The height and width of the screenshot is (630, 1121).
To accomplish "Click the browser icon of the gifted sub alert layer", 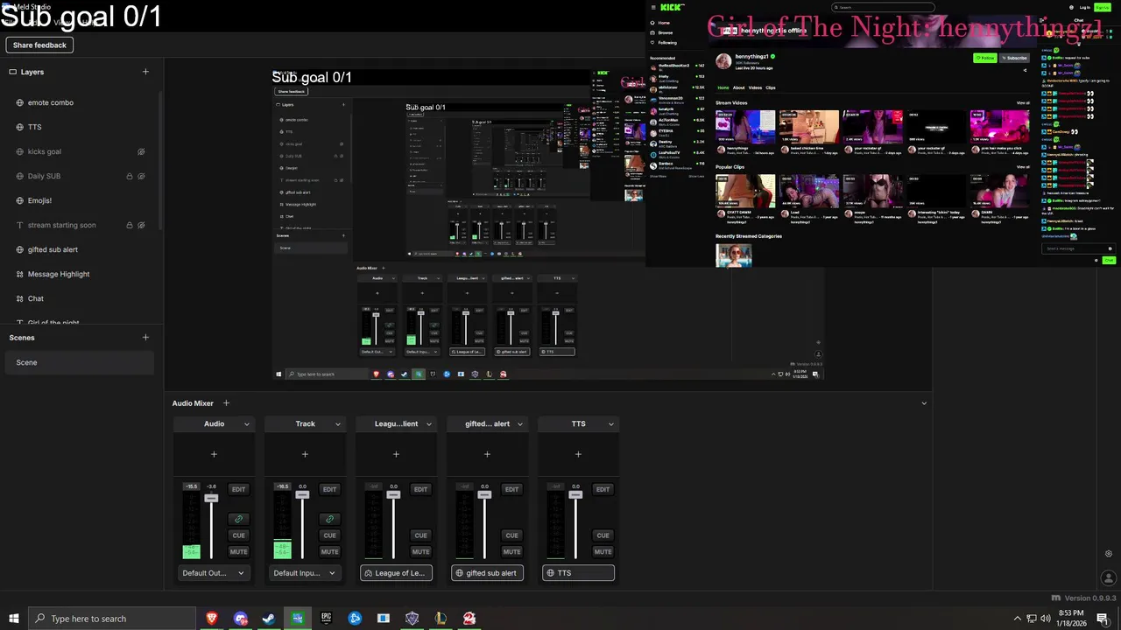I will [19, 249].
